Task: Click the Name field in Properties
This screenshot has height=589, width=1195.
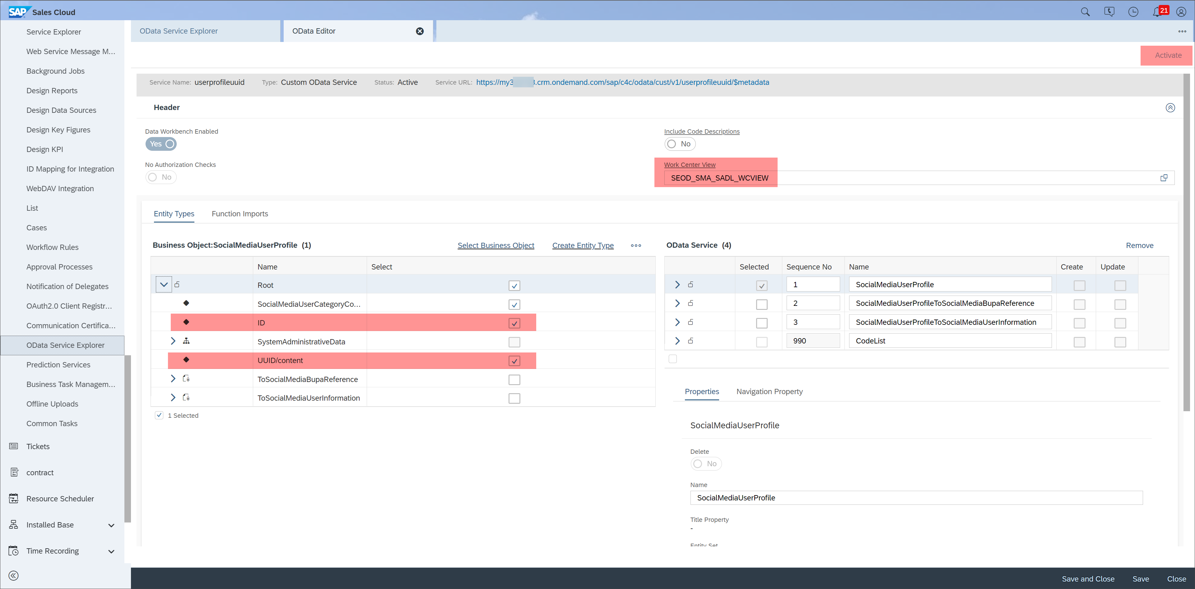Action: 916,498
